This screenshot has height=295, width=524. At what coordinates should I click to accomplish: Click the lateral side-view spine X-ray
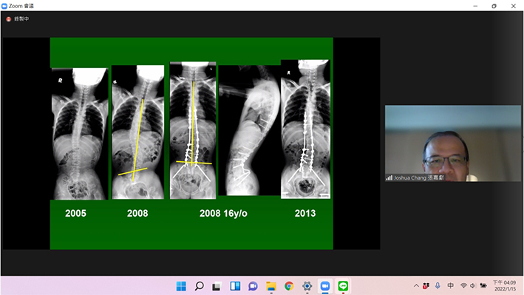tap(249, 130)
